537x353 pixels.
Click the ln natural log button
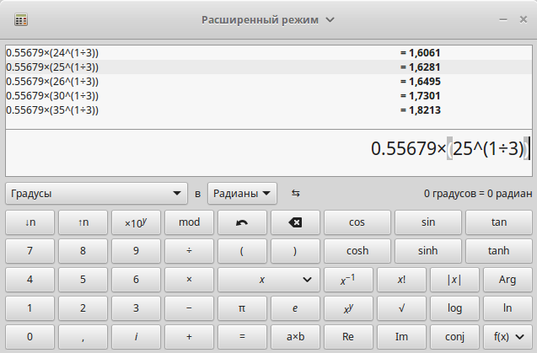pos(507,308)
